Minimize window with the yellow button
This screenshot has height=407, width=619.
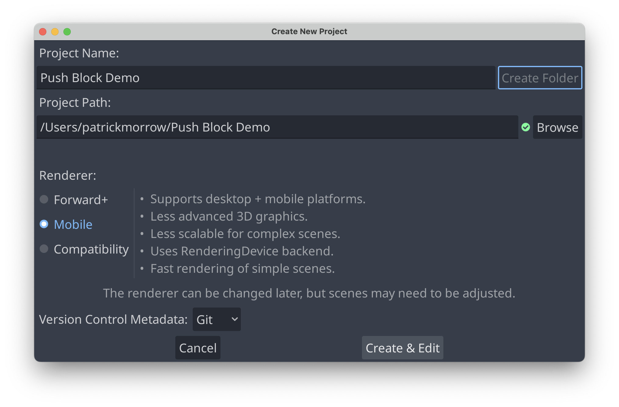(55, 32)
